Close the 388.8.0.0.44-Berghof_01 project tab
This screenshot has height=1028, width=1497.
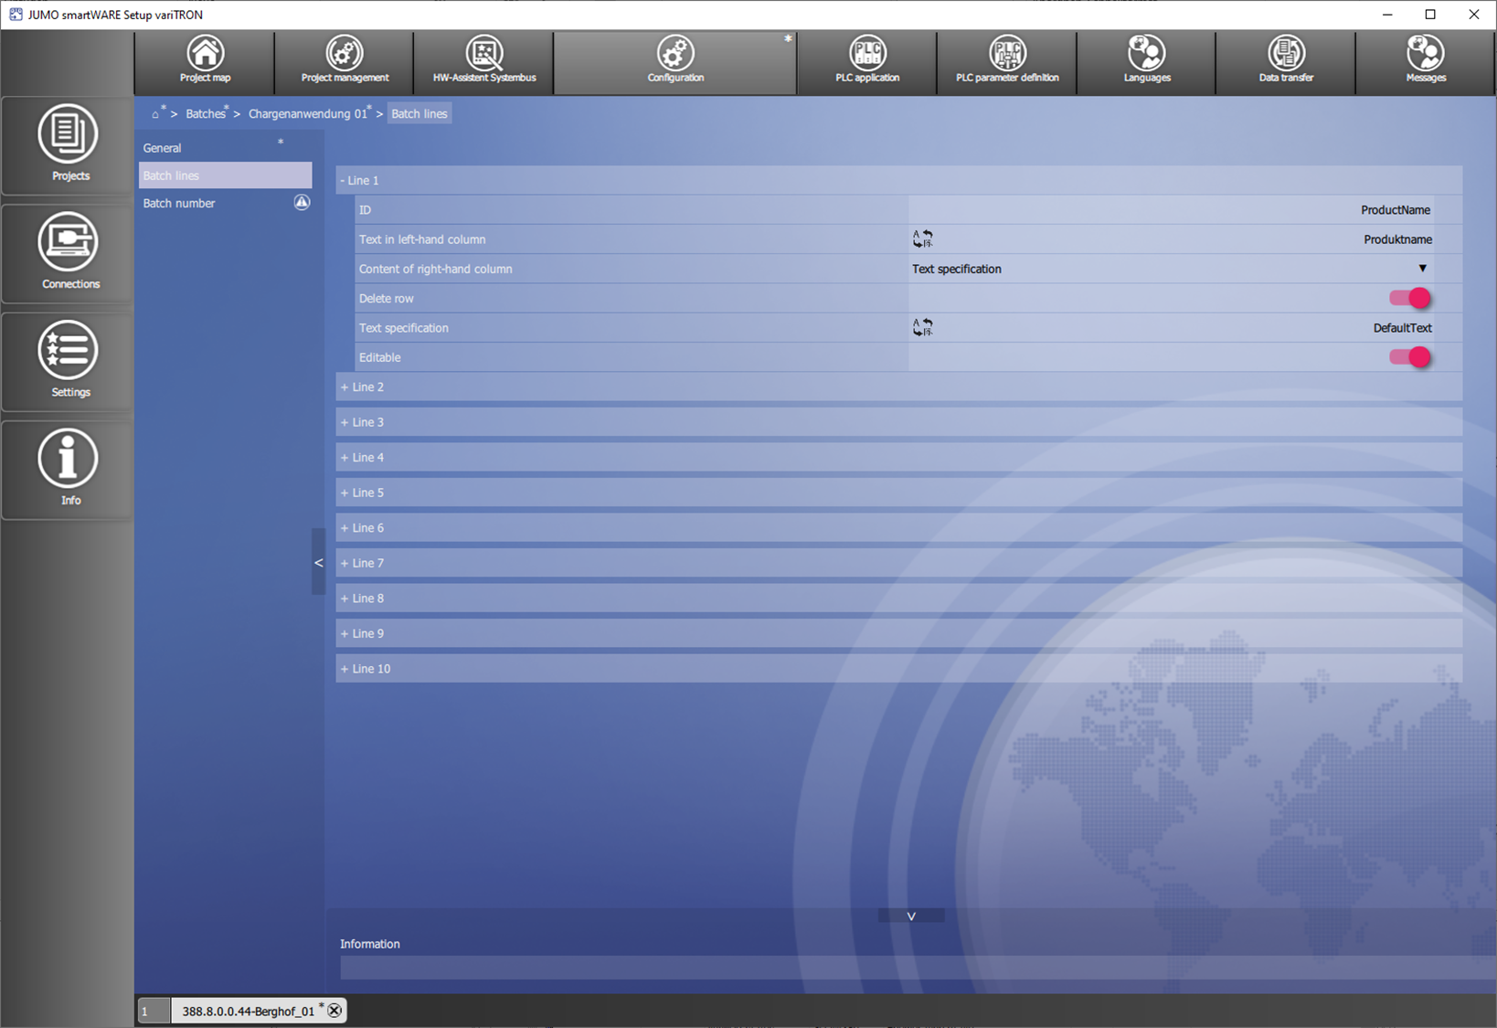click(334, 1011)
